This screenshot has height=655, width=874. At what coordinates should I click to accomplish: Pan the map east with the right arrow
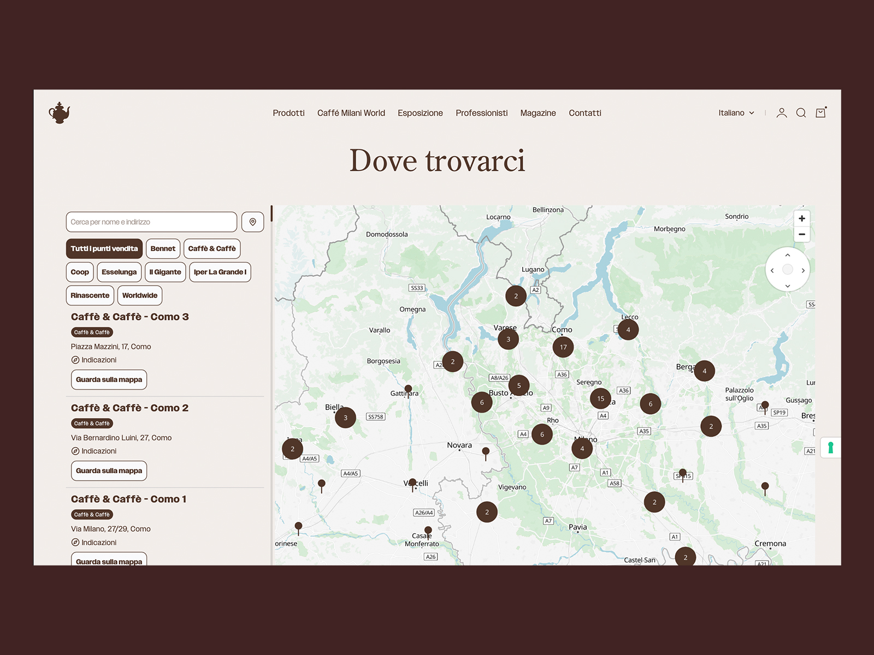coord(803,270)
